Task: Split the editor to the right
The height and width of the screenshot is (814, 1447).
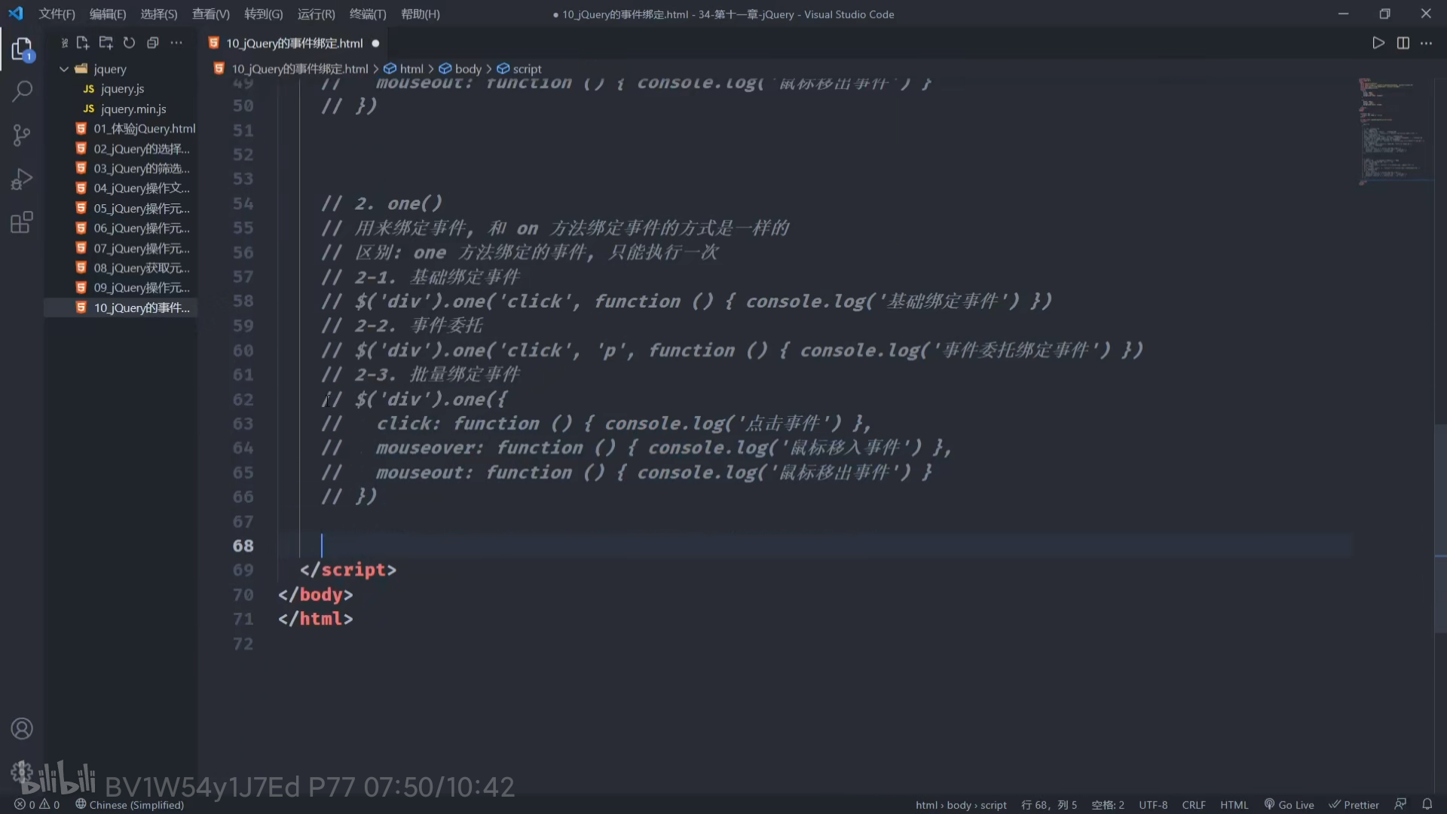Action: point(1403,43)
